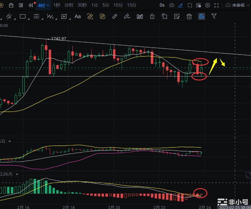Delete drawings with trash icon
Viewport: 251px width, 209px height.
click(x=189, y=16)
